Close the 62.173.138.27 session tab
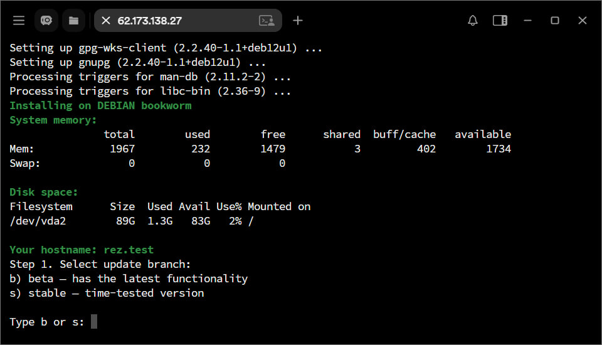Viewport: 602px width, 345px height. (x=106, y=21)
